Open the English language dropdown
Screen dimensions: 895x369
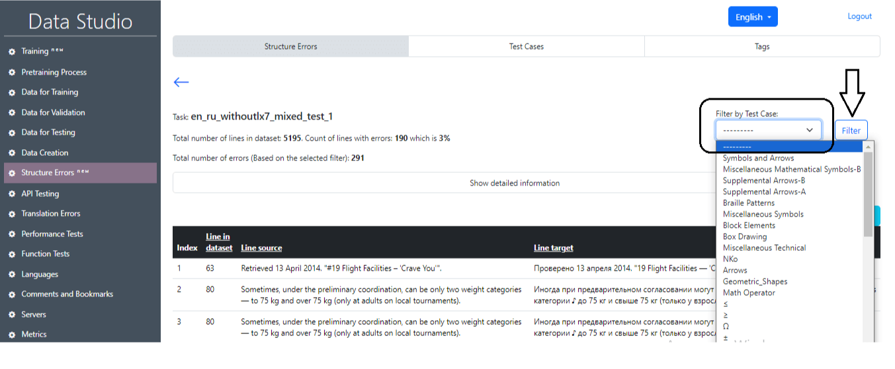click(x=753, y=17)
